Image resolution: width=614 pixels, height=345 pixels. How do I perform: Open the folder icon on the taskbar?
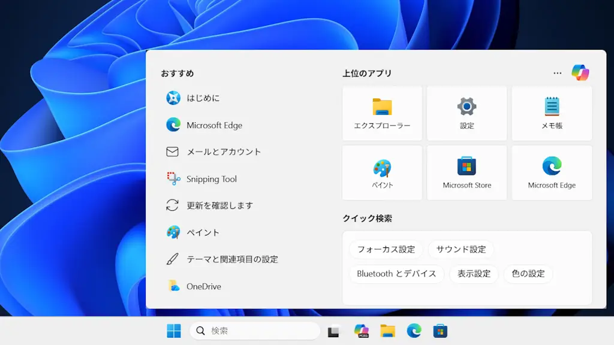click(387, 330)
